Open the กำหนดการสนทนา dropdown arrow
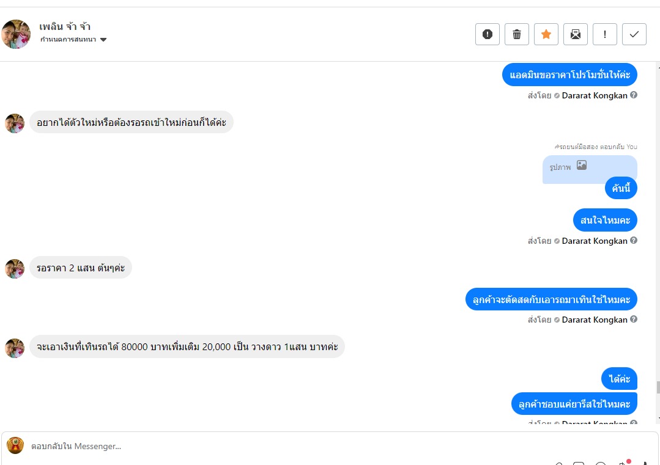Screen dimensions: 660x465 click(x=103, y=40)
